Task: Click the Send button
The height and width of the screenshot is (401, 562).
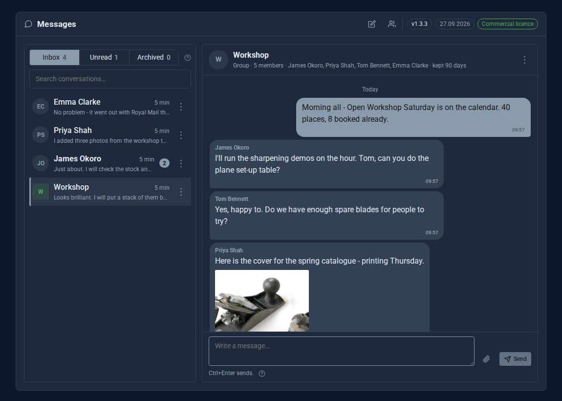Action: (x=515, y=359)
